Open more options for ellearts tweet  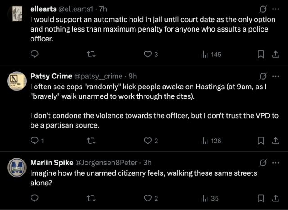tap(275, 9)
